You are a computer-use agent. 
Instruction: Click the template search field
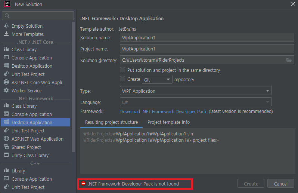tap(38, 16)
